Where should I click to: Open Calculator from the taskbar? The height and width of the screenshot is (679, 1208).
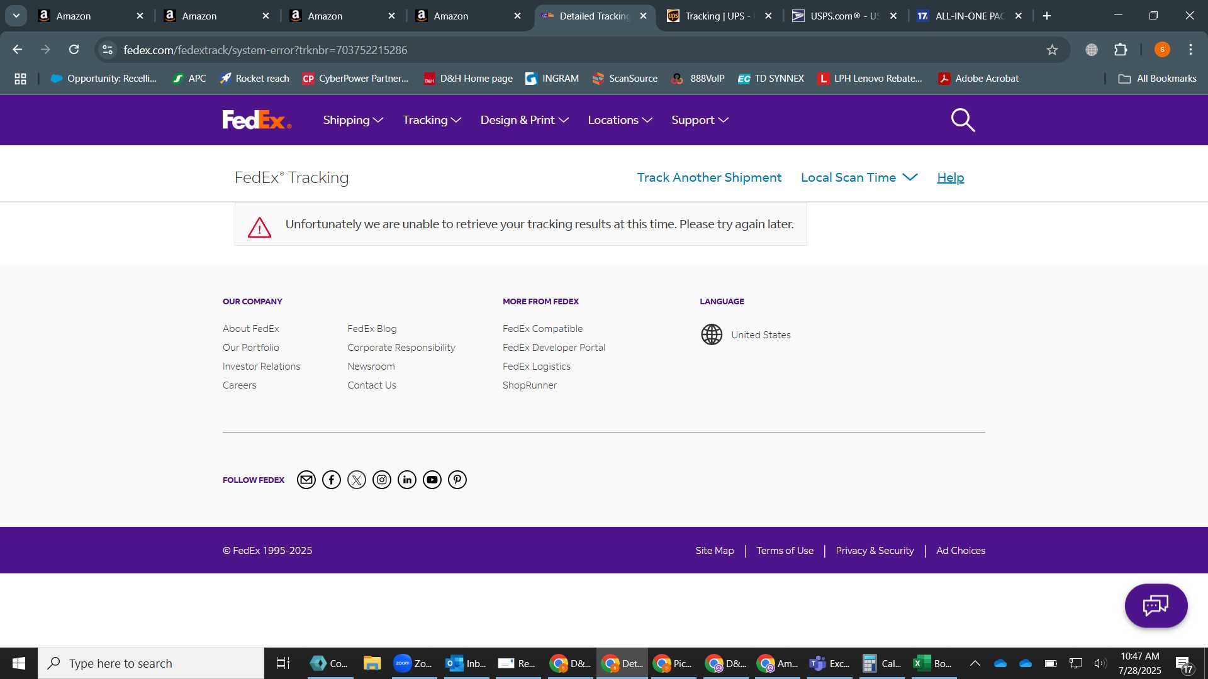click(x=882, y=663)
